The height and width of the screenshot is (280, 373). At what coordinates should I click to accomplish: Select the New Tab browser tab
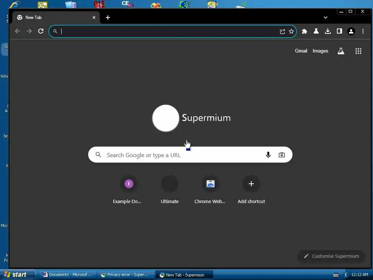click(x=56, y=17)
